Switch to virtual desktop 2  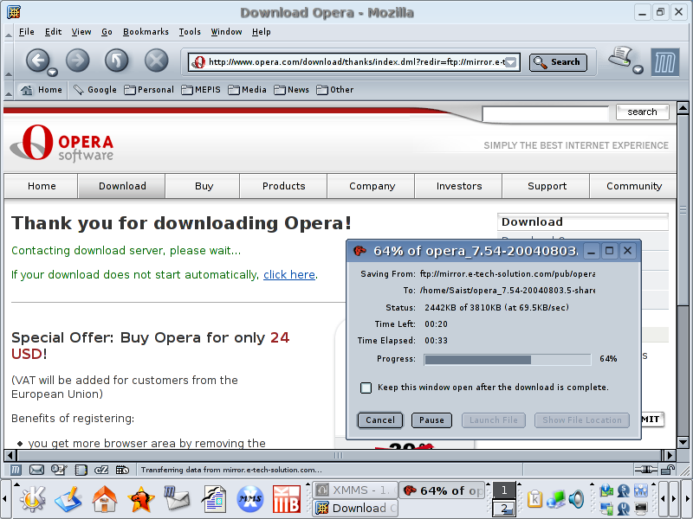503,508
